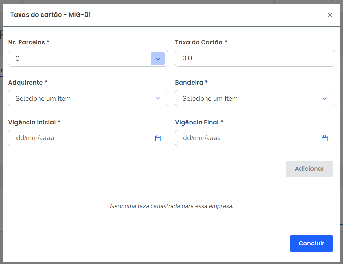Open the Vigência Inicial calendar picker icon
Viewport: 343px width, 264px height.
click(x=158, y=138)
